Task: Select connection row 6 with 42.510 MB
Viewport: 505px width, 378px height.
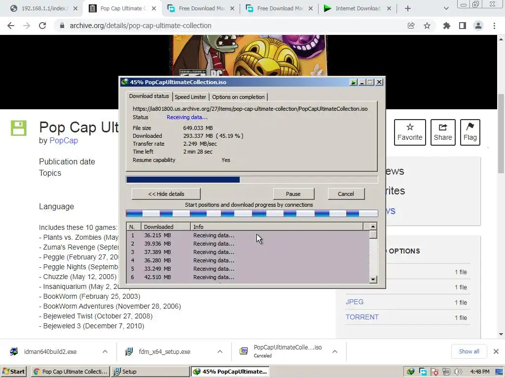Action: [x=248, y=277]
